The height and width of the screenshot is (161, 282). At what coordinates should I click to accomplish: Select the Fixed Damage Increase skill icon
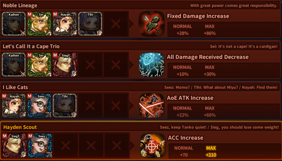152,24
